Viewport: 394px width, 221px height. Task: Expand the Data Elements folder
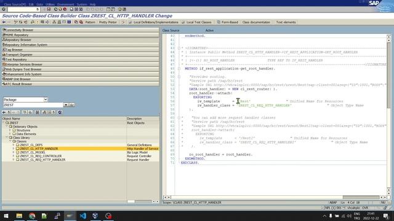tap(10, 134)
